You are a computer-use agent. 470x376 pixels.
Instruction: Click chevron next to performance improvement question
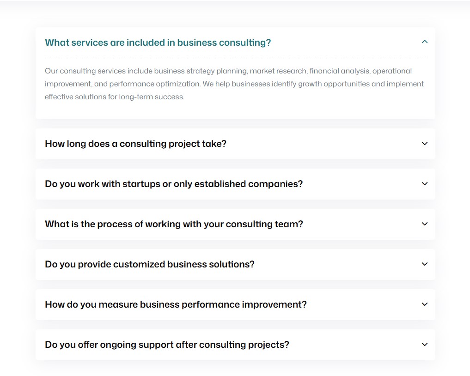click(x=425, y=304)
